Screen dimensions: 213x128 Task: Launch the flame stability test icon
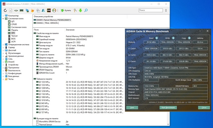click(x=33, y=10)
